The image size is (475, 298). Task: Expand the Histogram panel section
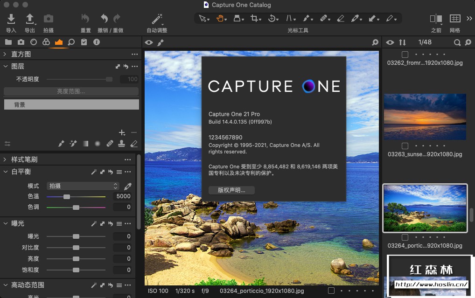coord(5,54)
